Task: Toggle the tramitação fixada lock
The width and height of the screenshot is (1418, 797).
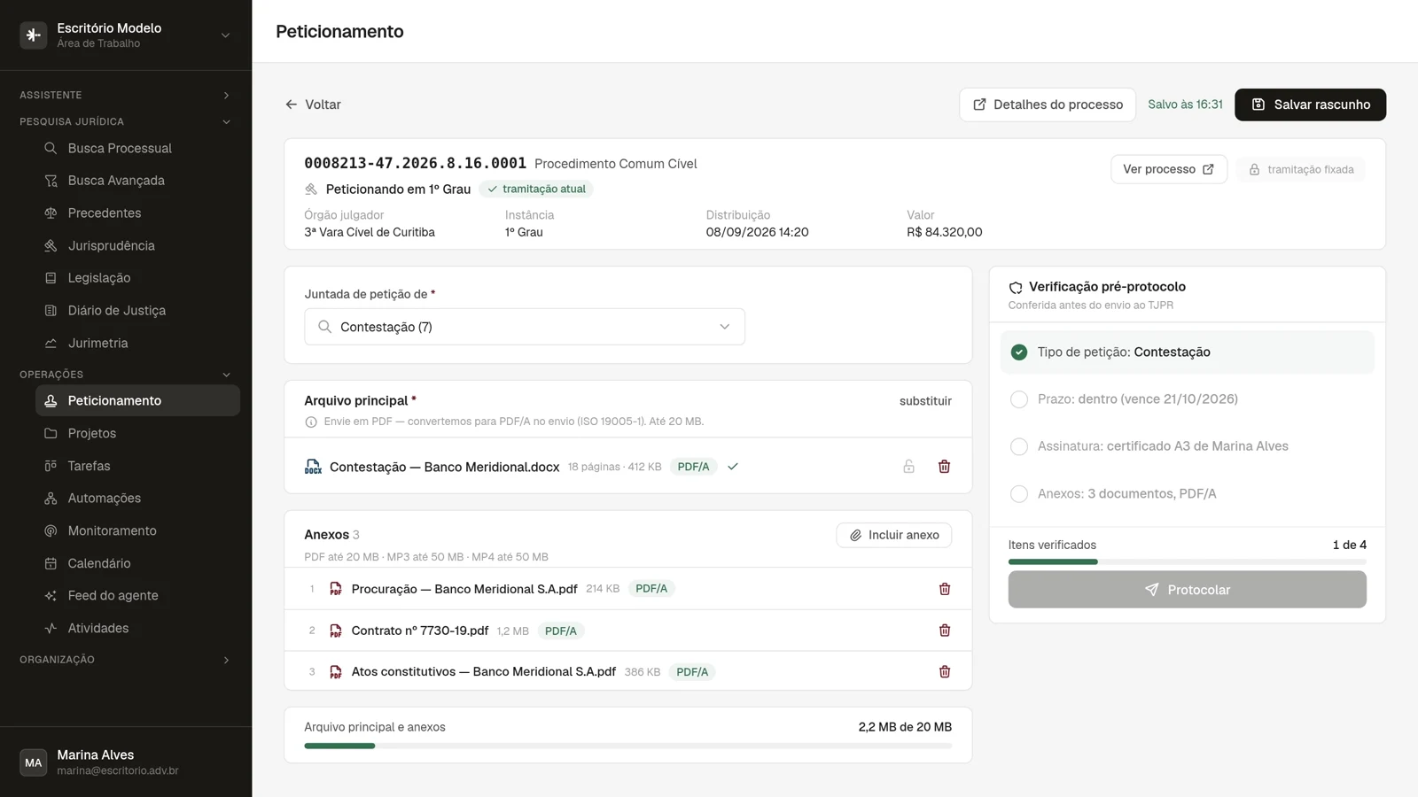Action: [1301, 169]
